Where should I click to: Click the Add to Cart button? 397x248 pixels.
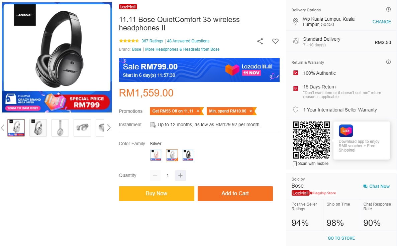pyautogui.click(x=235, y=194)
